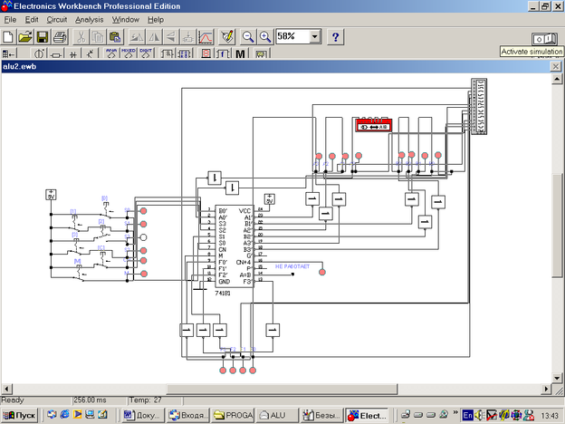Viewport: 565px width, 424px height.
Task: Click the vertical scrollbar up arrow
Action: point(559,79)
